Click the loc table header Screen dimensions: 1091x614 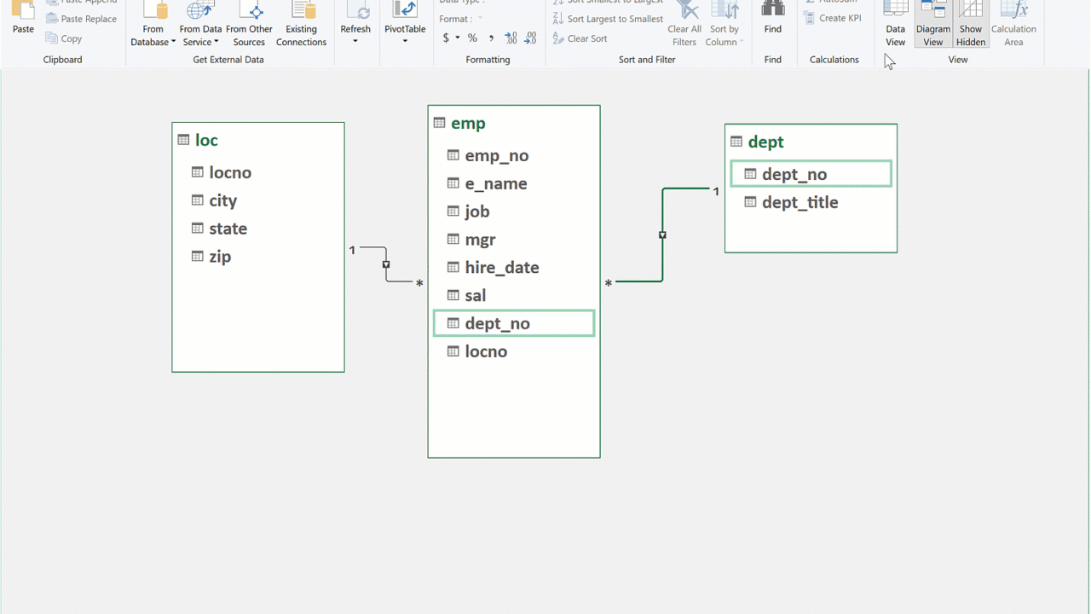click(206, 140)
